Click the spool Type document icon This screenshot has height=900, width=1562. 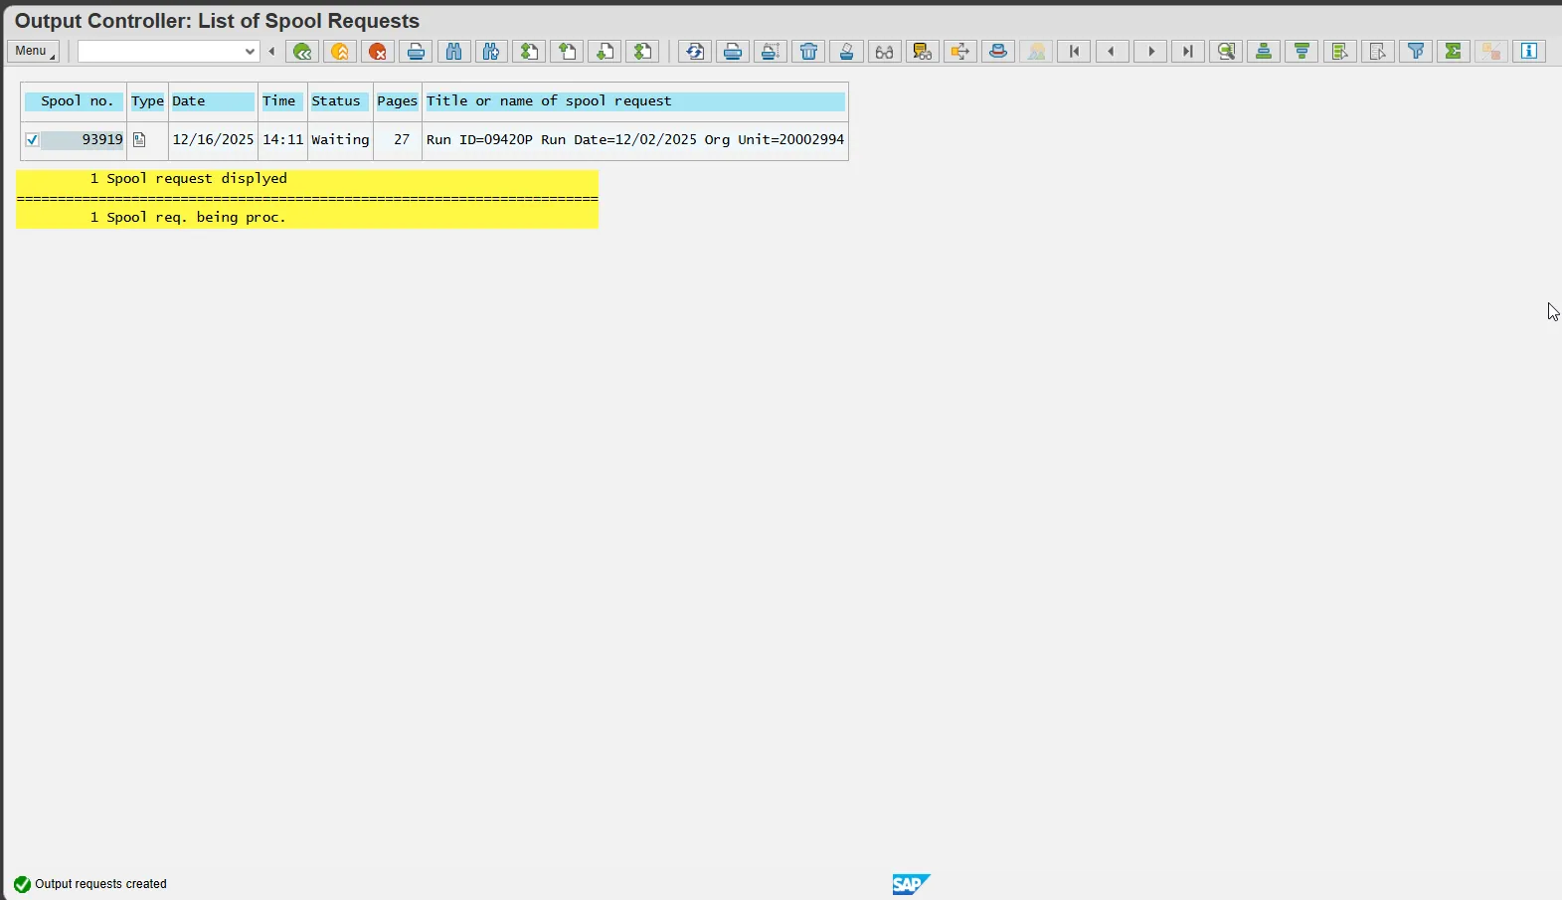(x=139, y=140)
